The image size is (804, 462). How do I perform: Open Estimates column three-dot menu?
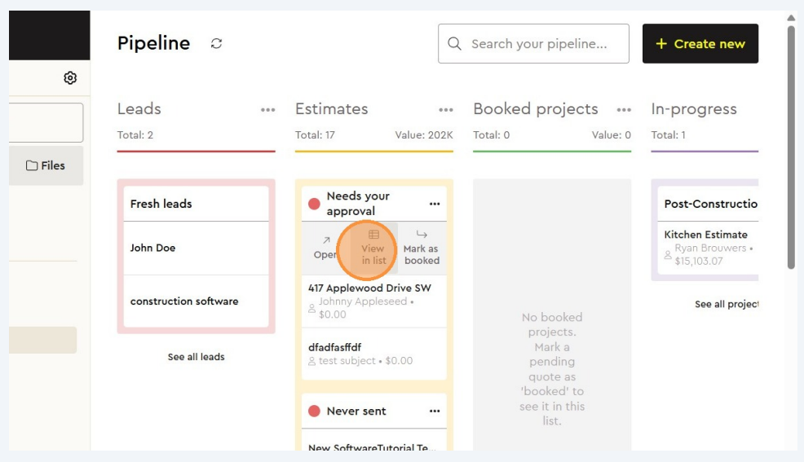(x=445, y=110)
